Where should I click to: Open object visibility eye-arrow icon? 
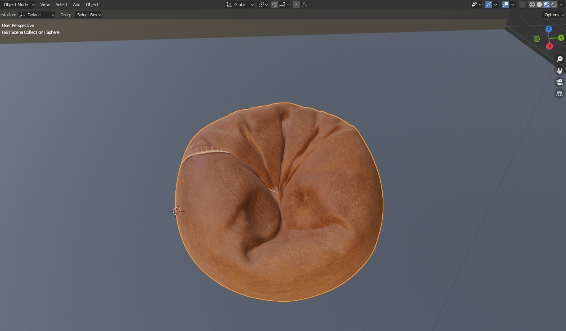coord(474,5)
